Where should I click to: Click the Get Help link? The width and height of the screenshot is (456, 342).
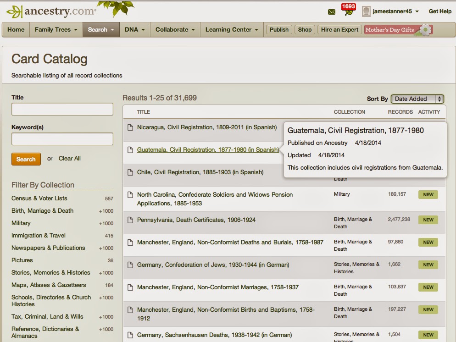(440, 11)
